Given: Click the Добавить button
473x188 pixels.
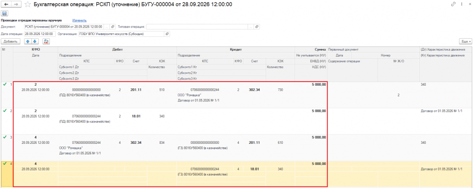Looking at the screenshot, I should 11,41.
